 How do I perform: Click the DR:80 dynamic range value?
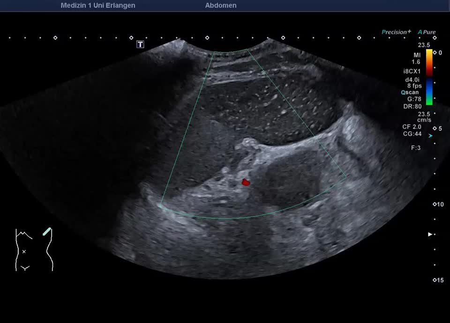pos(413,106)
